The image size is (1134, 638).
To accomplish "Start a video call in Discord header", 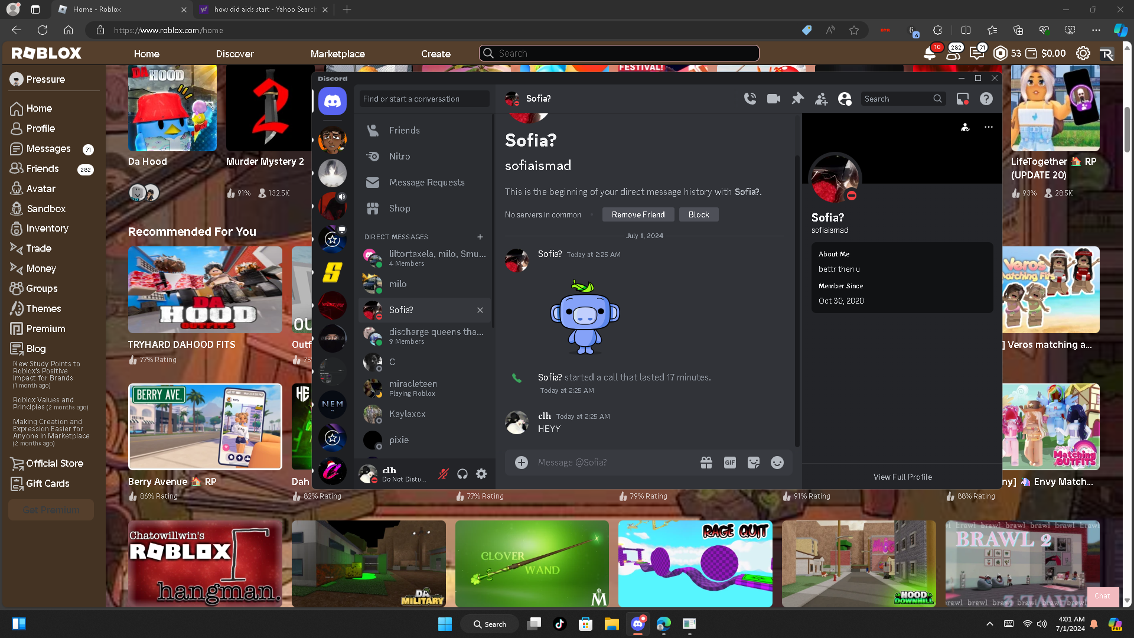I will (774, 99).
